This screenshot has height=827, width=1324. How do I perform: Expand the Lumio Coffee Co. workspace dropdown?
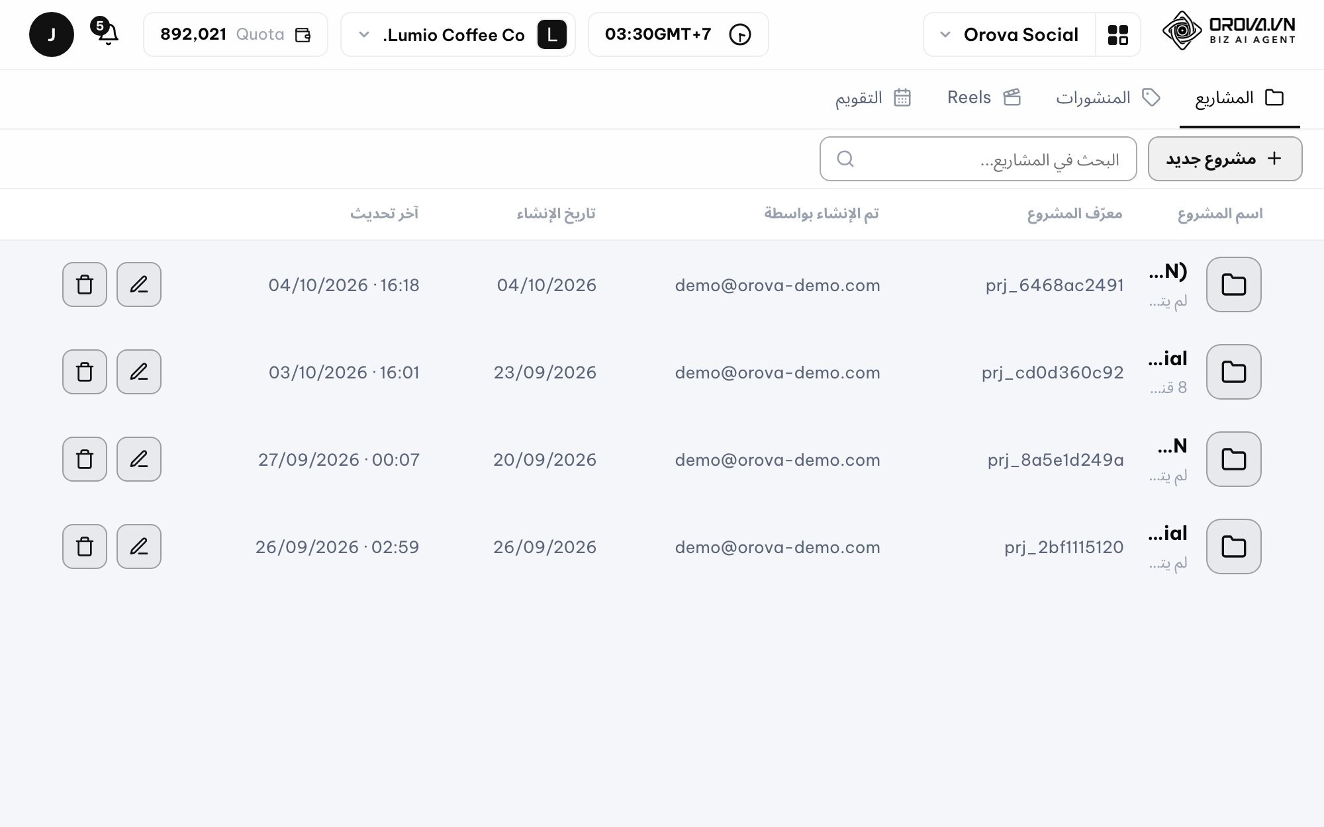tap(457, 34)
